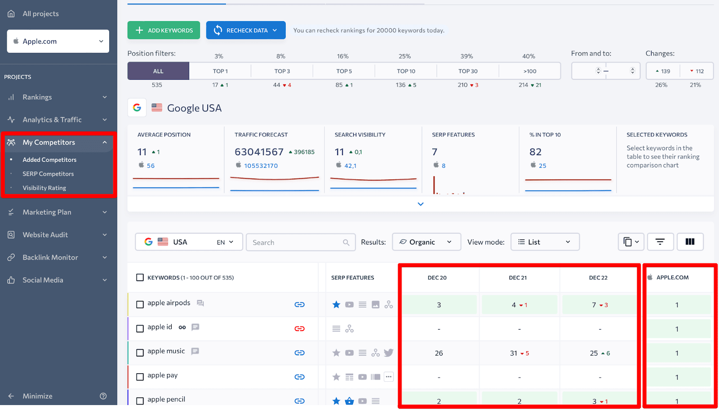Click the Minimize sidebar arrow icon
The image size is (719, 410).
tap(11, 396)
